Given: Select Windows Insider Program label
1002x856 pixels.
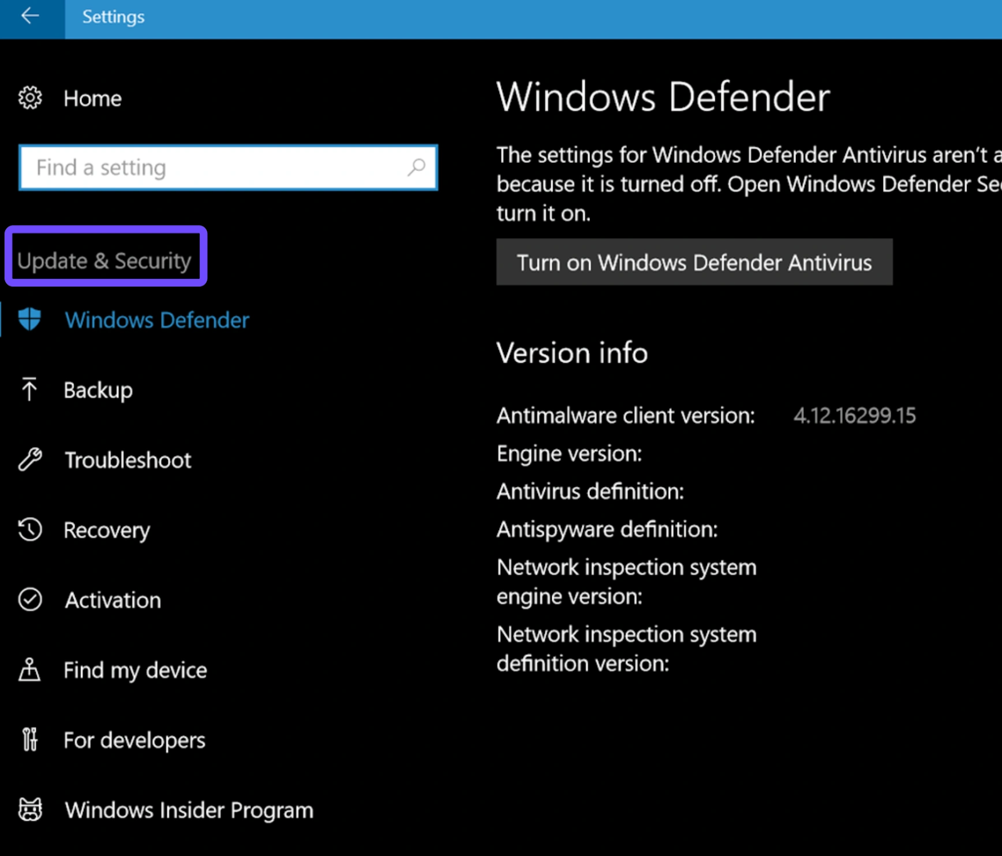Looking at the screenshot, I should [x=189, y=810].
